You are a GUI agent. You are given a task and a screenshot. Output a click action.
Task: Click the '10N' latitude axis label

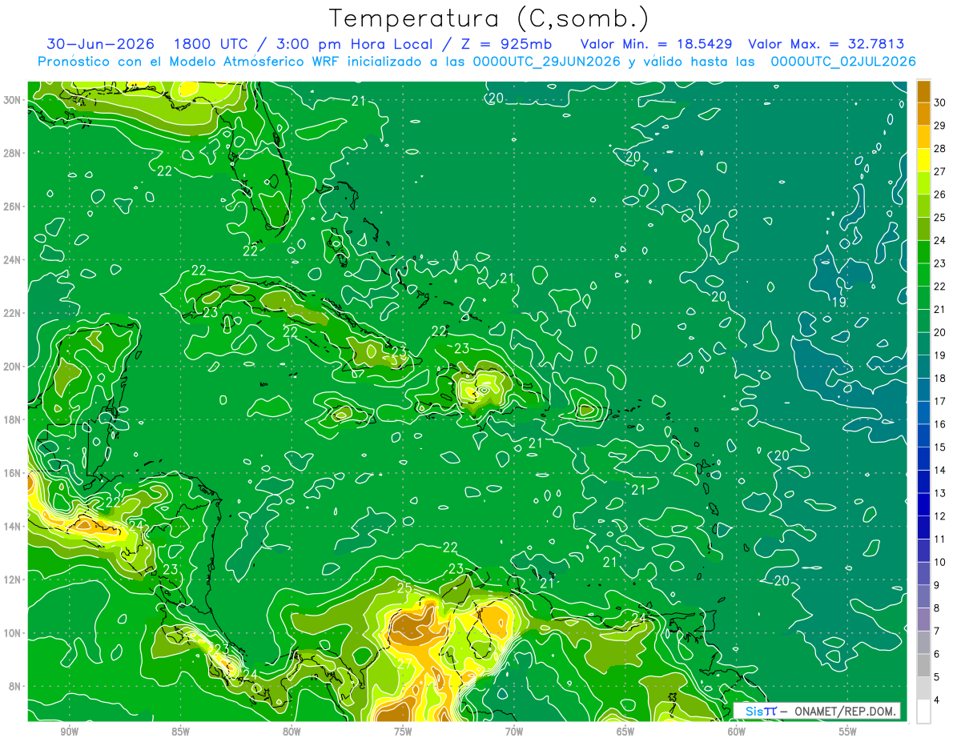tap(13, 633)
